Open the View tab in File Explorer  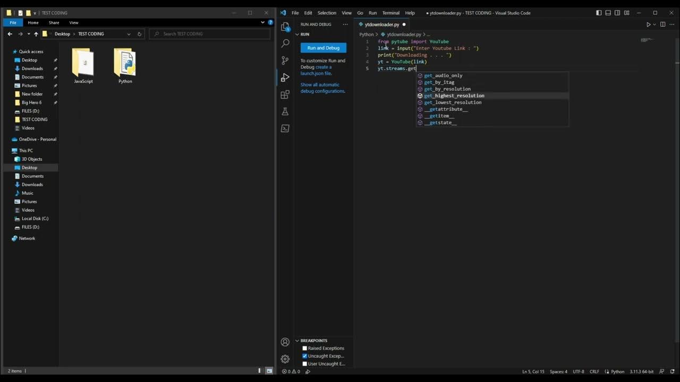click(x=74, y=23)
